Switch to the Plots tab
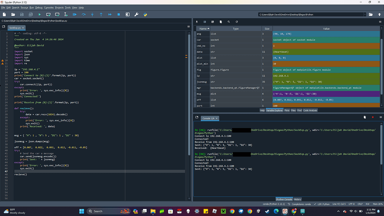The image size is (384, 216). (287, 111)
